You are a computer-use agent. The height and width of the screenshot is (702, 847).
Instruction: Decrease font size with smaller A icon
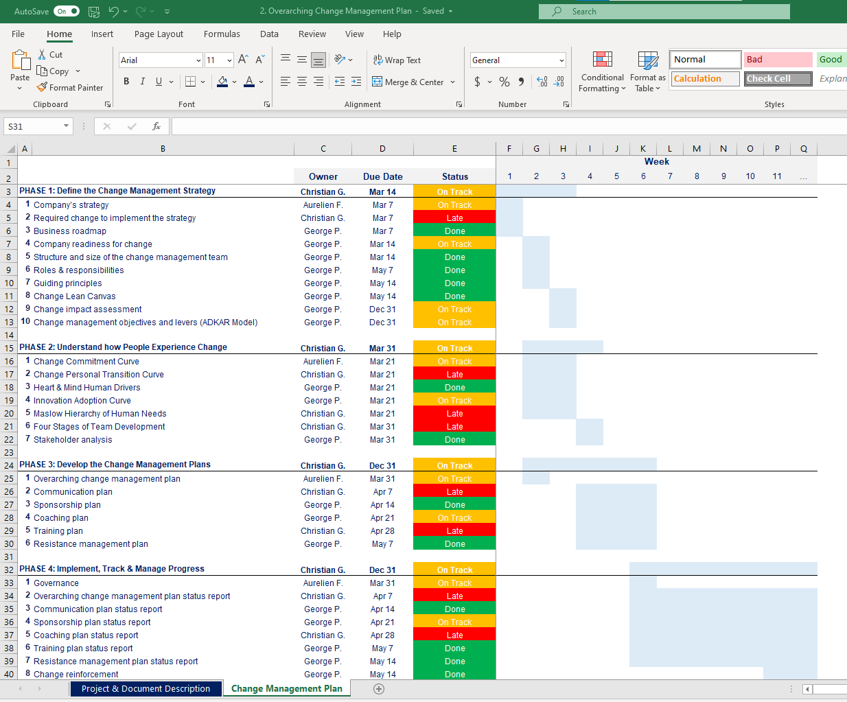(260, 60)
